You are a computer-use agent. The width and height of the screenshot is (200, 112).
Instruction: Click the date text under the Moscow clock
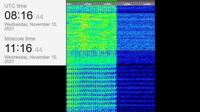(x=31, y=59)
